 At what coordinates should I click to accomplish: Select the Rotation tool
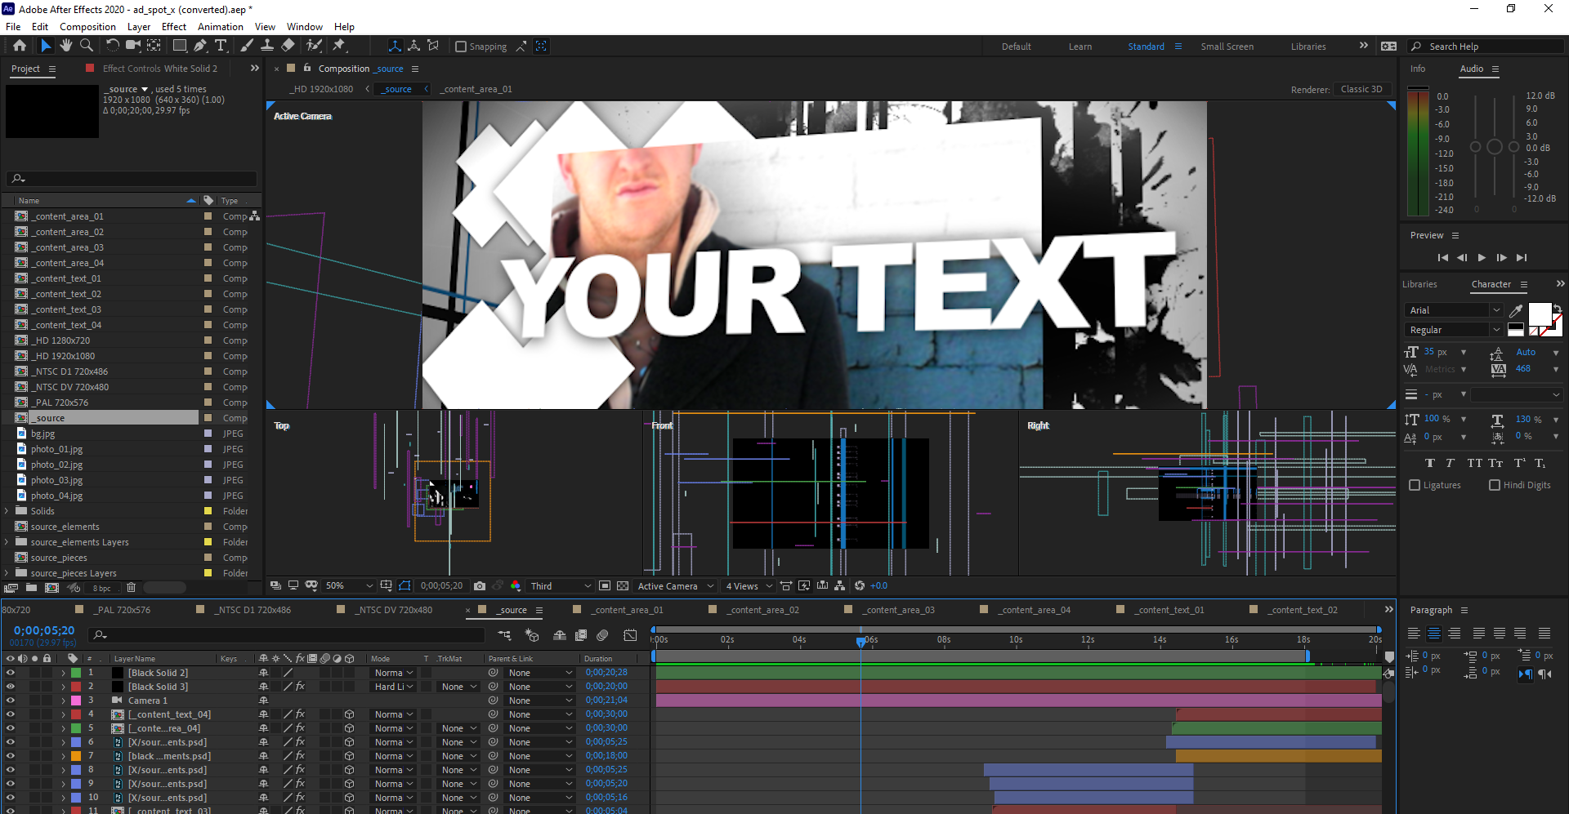(x=113, y=46)
